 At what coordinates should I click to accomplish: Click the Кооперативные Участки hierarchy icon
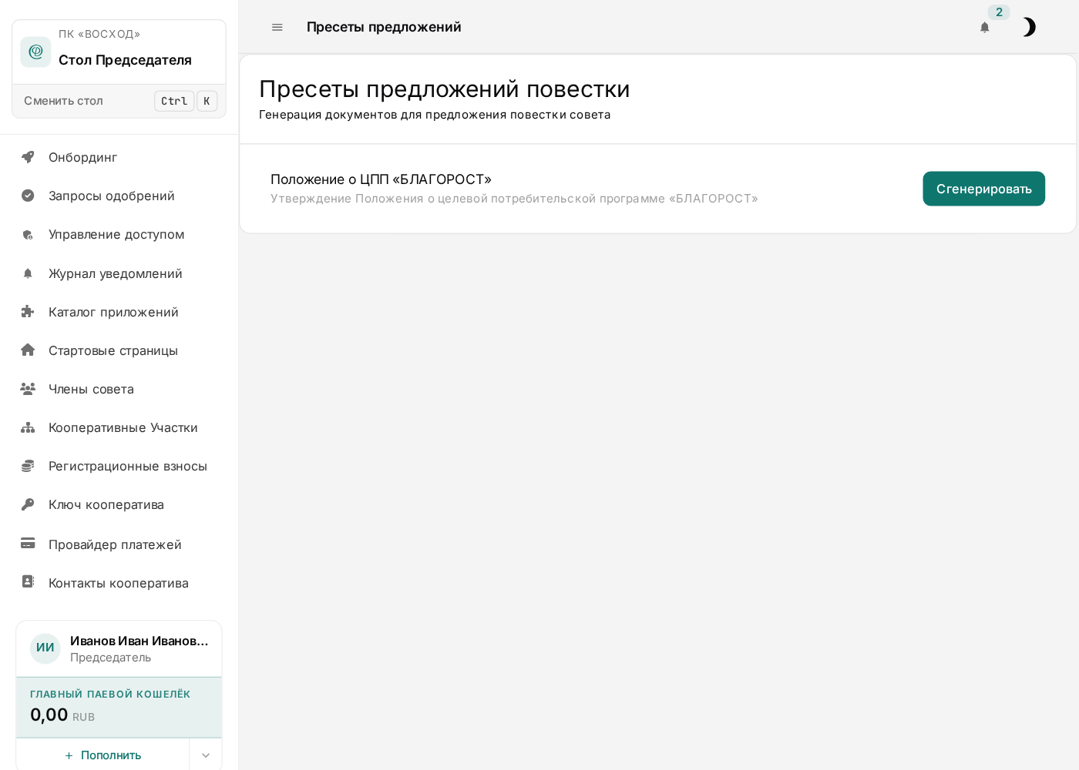pos(28,427)
